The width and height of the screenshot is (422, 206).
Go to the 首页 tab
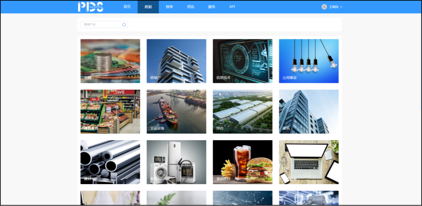click(x=127, y=7)
